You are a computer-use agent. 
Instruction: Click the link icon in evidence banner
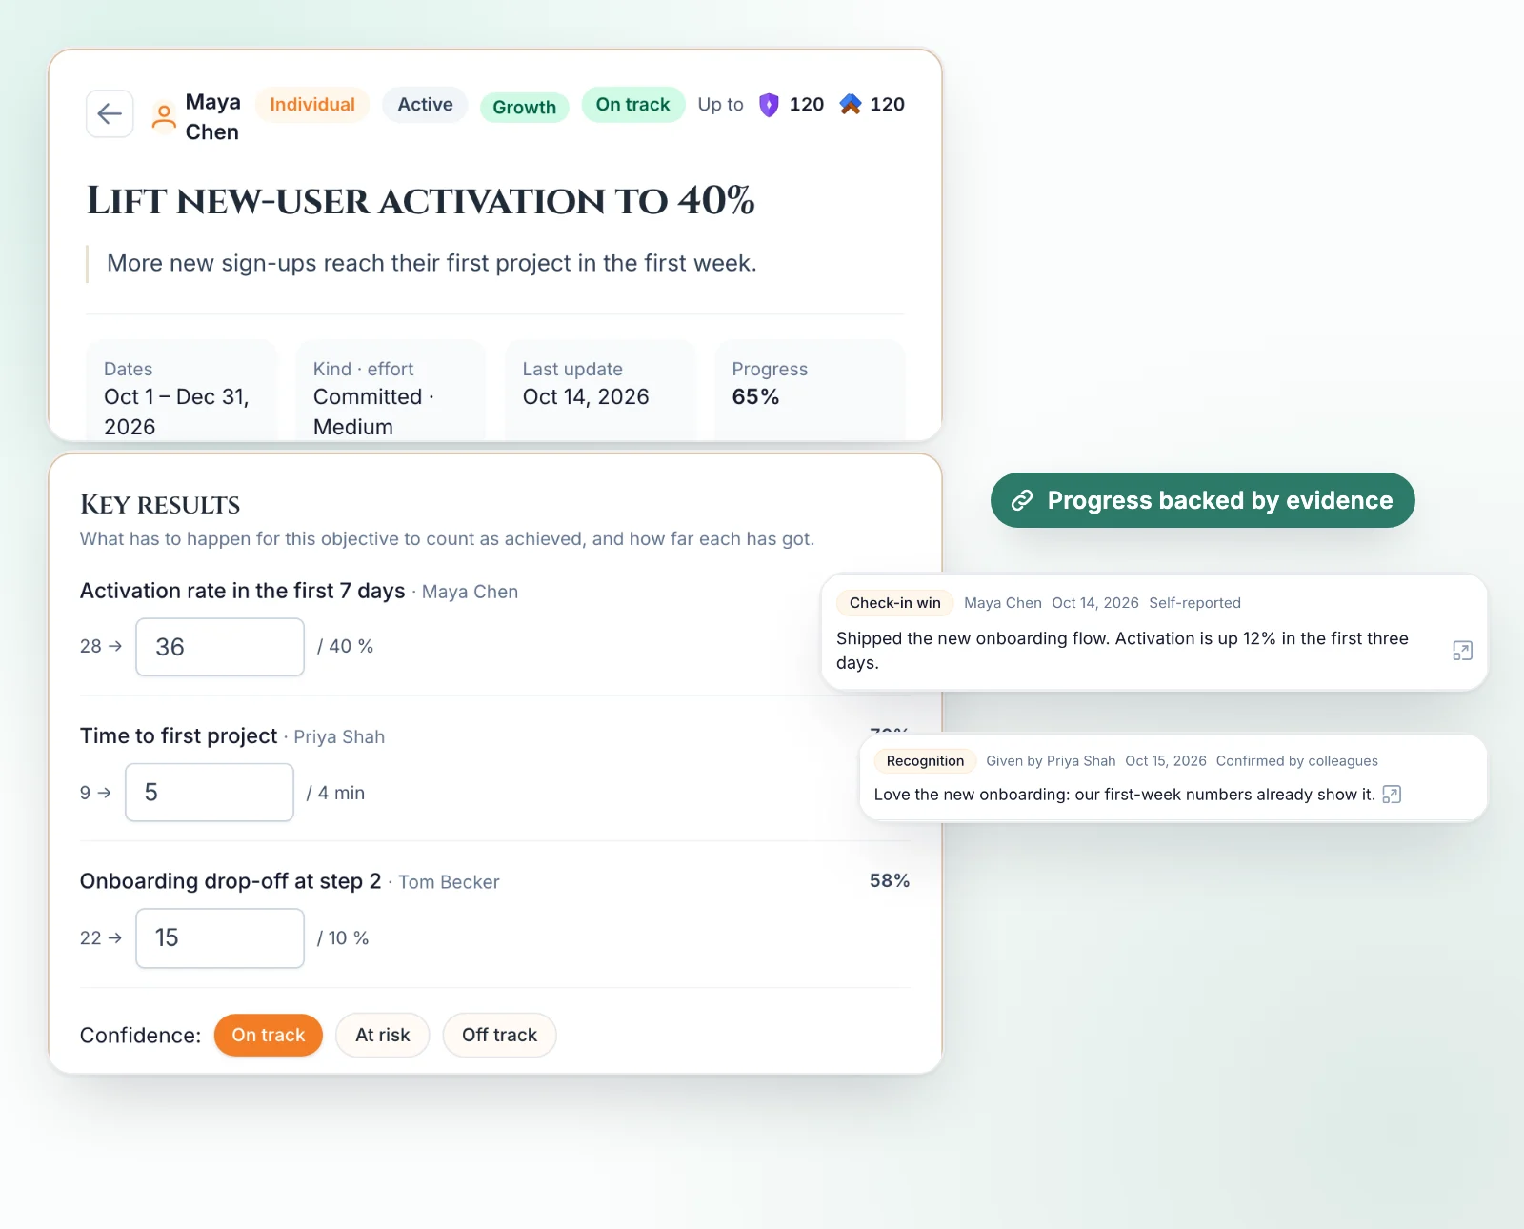click(x=1022, y=500)
